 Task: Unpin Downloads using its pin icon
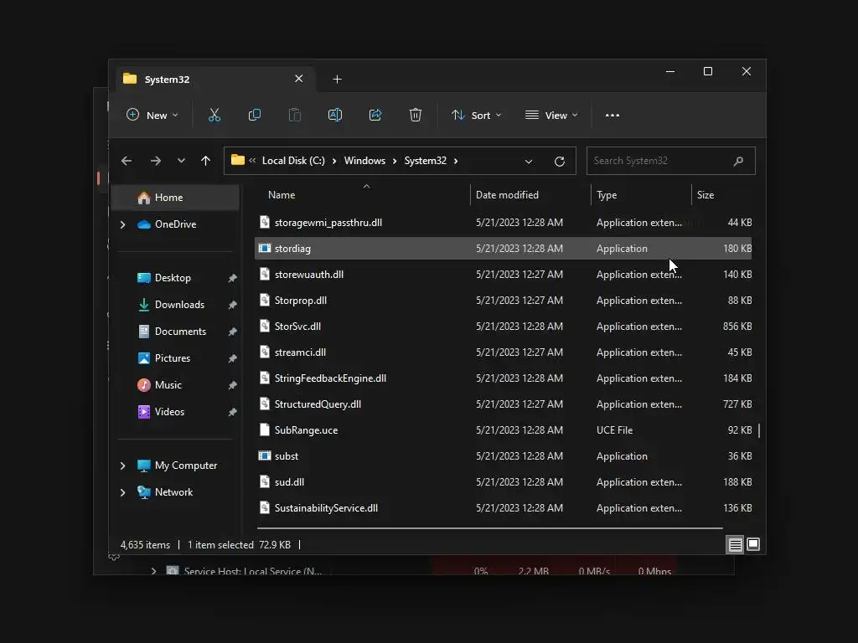pos(232,305)
